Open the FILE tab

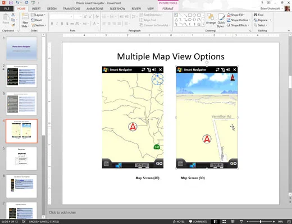[7, 8]
